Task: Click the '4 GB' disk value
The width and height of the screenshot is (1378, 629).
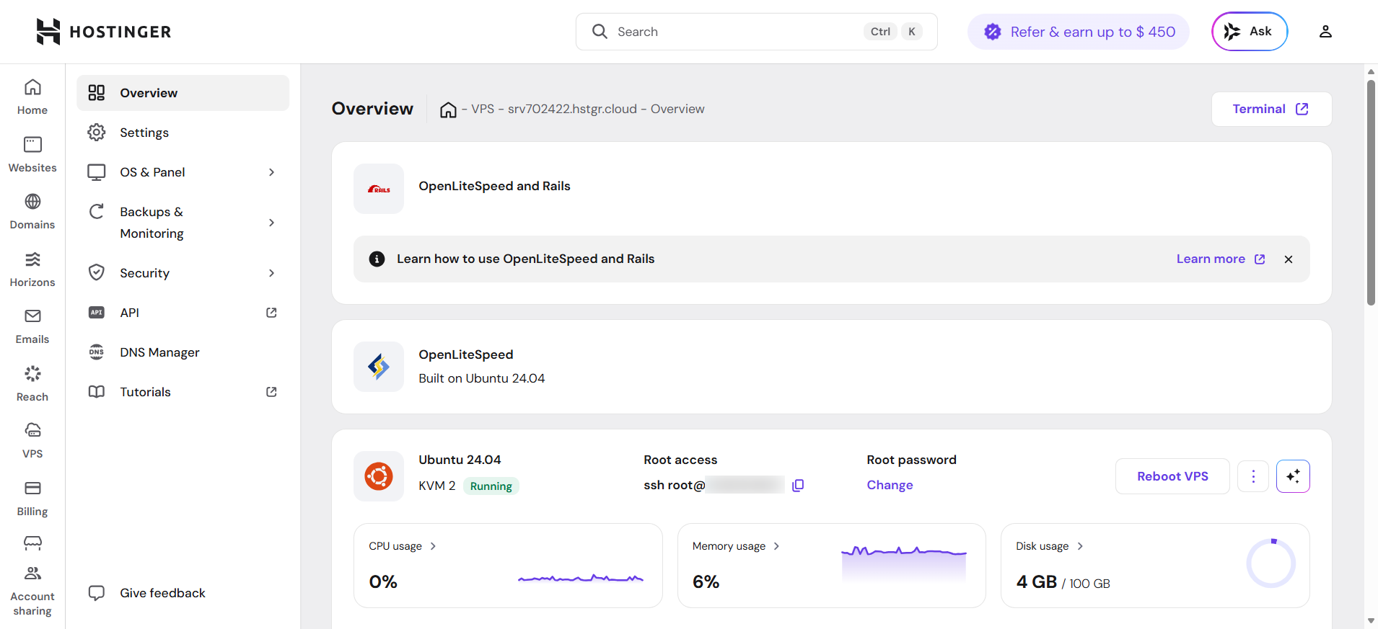Action: 1036,581
